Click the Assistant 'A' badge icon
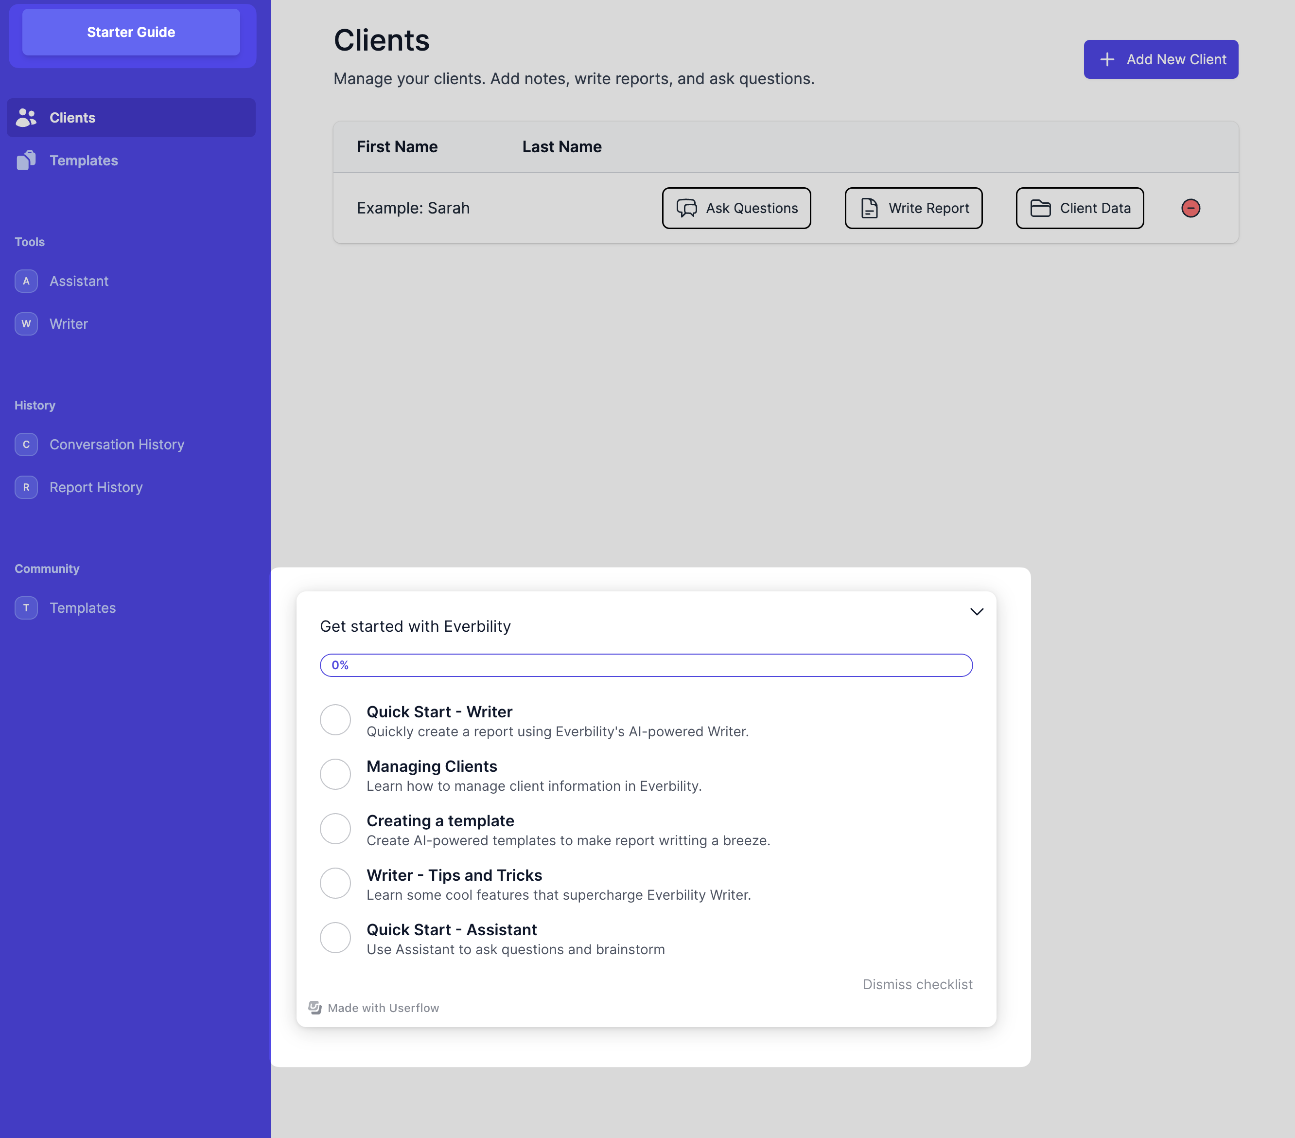This screenshot has height=1138, width=1295. point(26,281)
